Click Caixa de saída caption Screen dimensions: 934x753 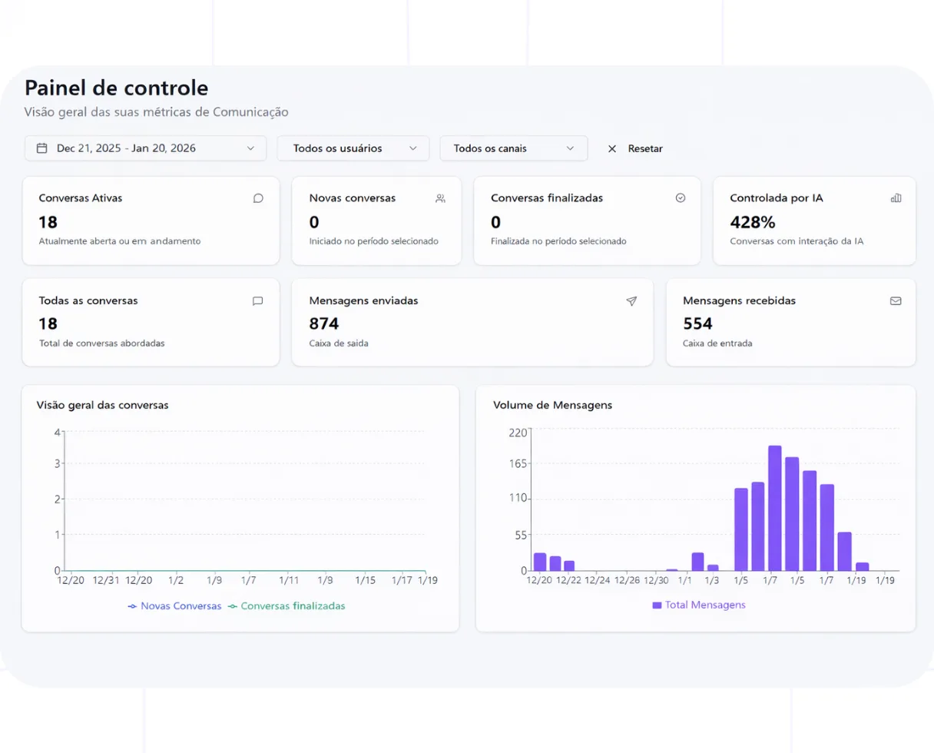pyautogui.click(x=339, y=343)
